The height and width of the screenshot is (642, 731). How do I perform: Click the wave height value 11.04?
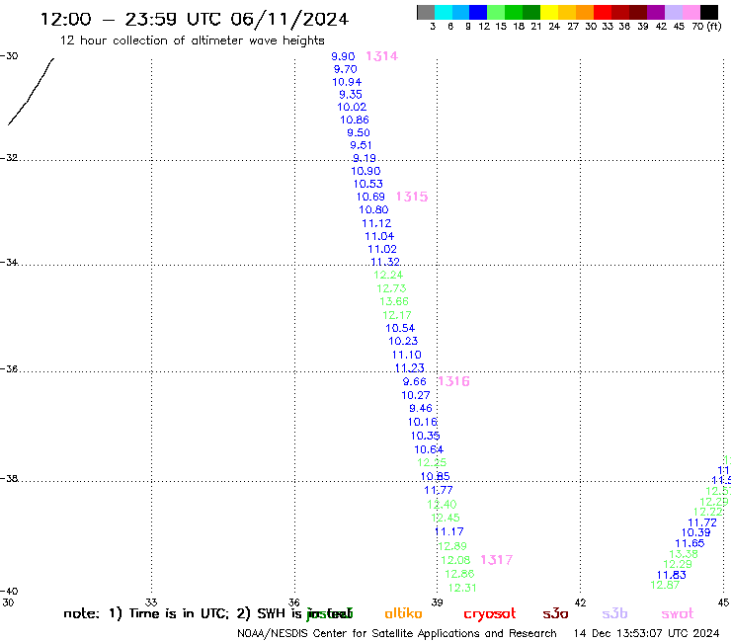(x=379, y=236)
